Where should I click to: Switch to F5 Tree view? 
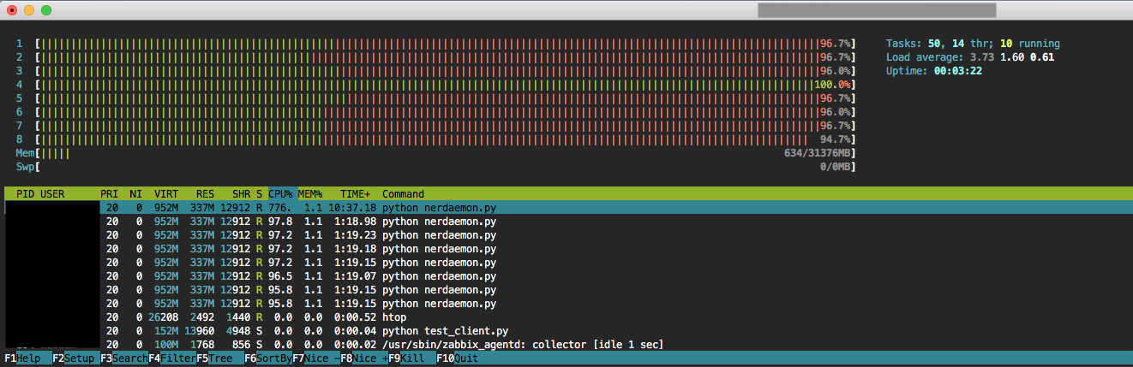[220, 358]
